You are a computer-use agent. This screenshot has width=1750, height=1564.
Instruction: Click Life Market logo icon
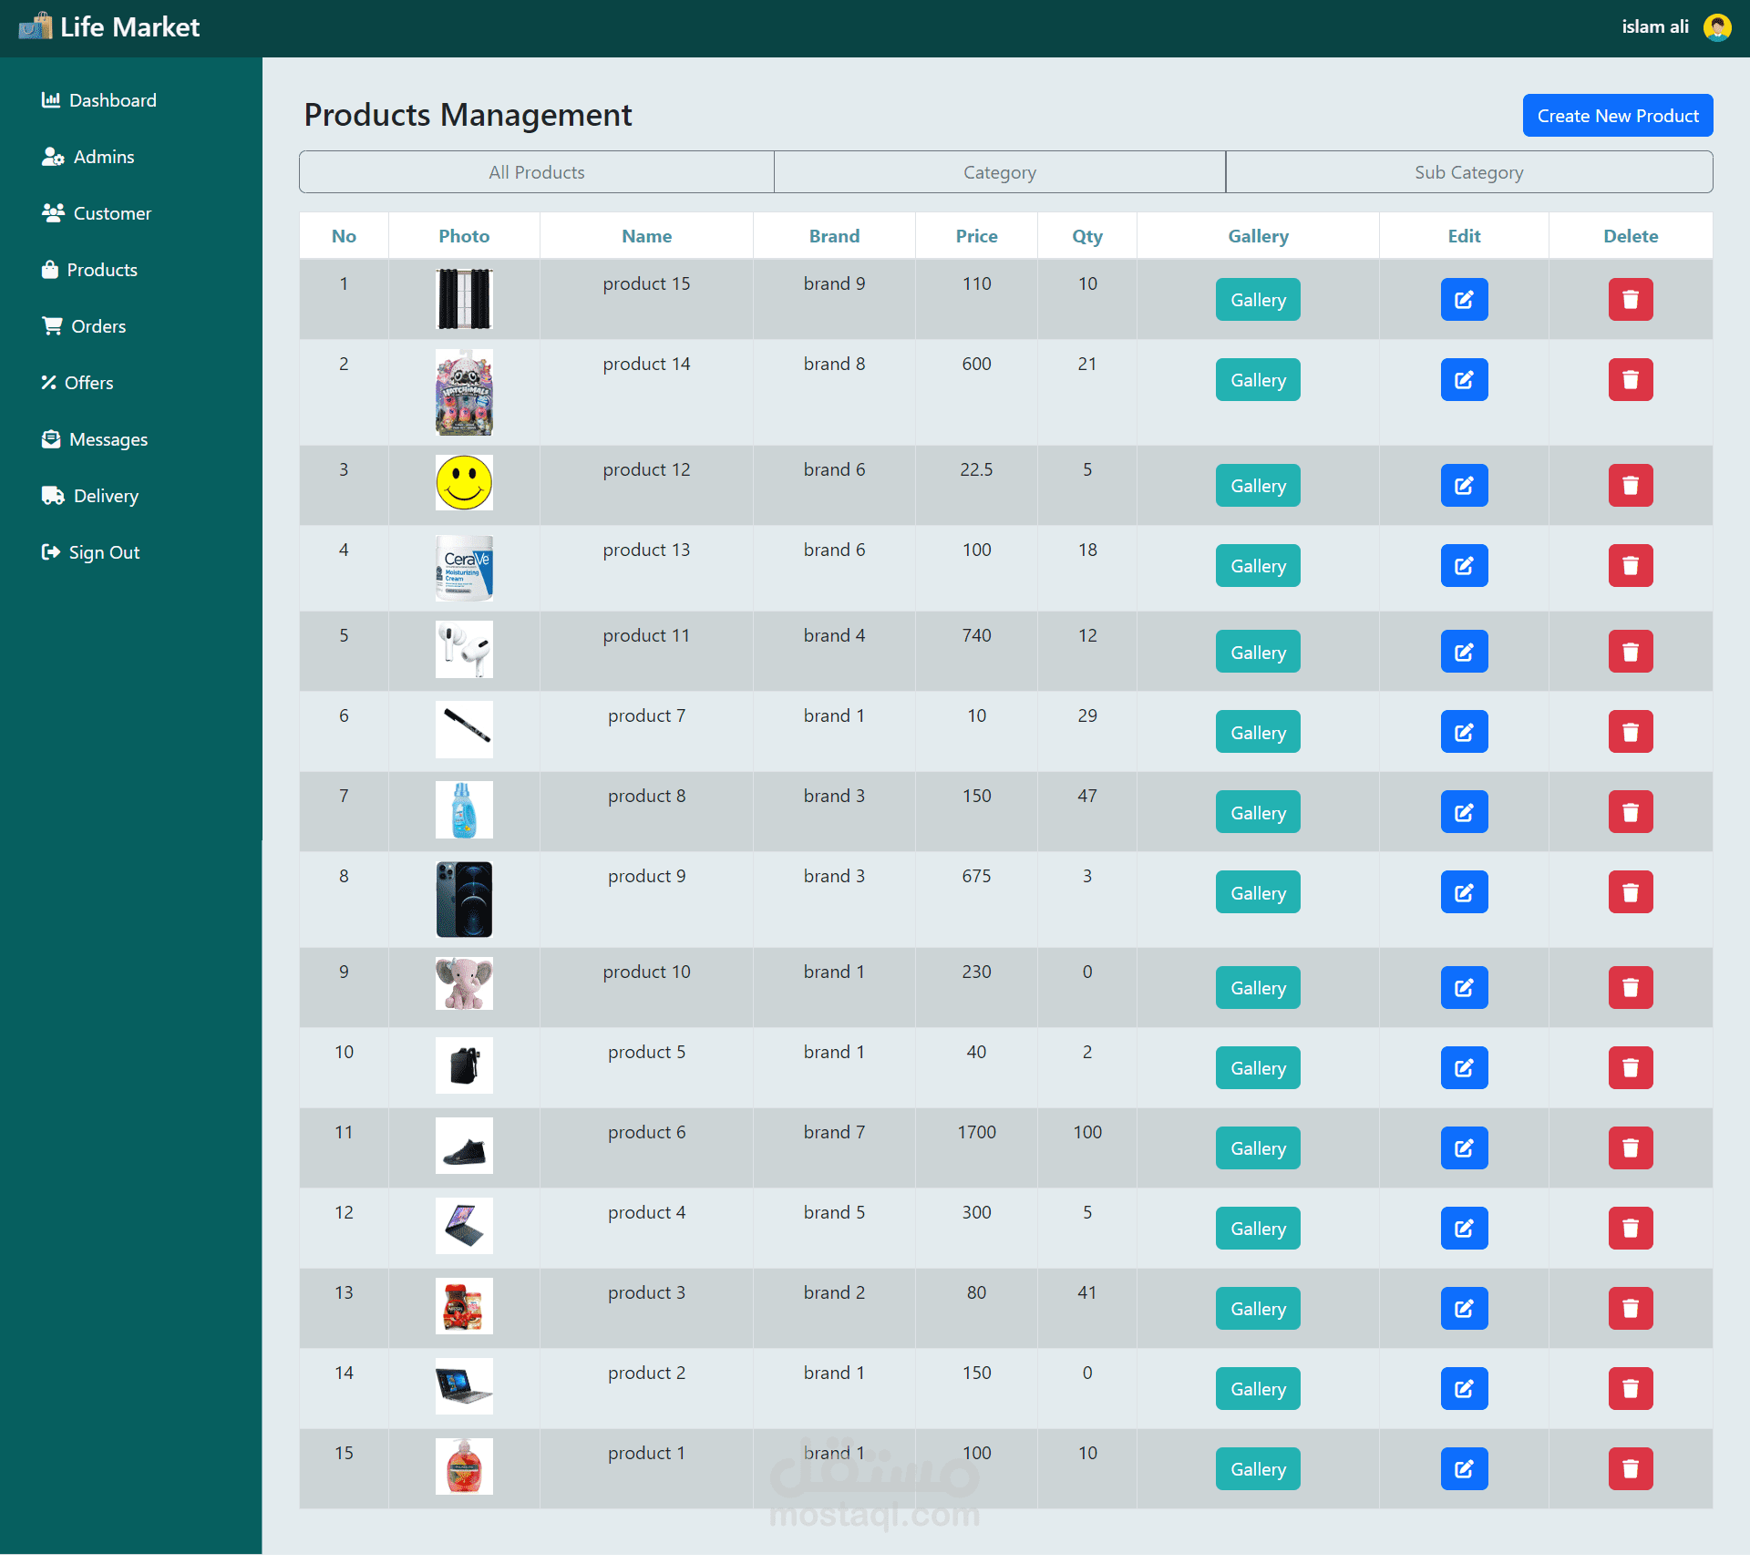point(36,26)
